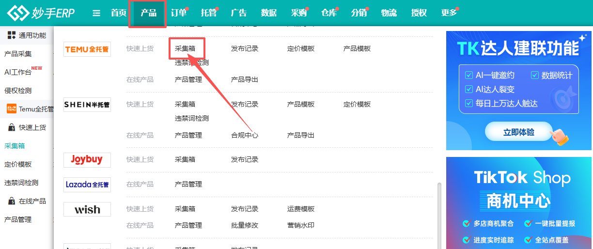Image resolution: width=593 pixels, height=249 pixels.
Task: Open the 更多 menu
Action: click(449, 13)
